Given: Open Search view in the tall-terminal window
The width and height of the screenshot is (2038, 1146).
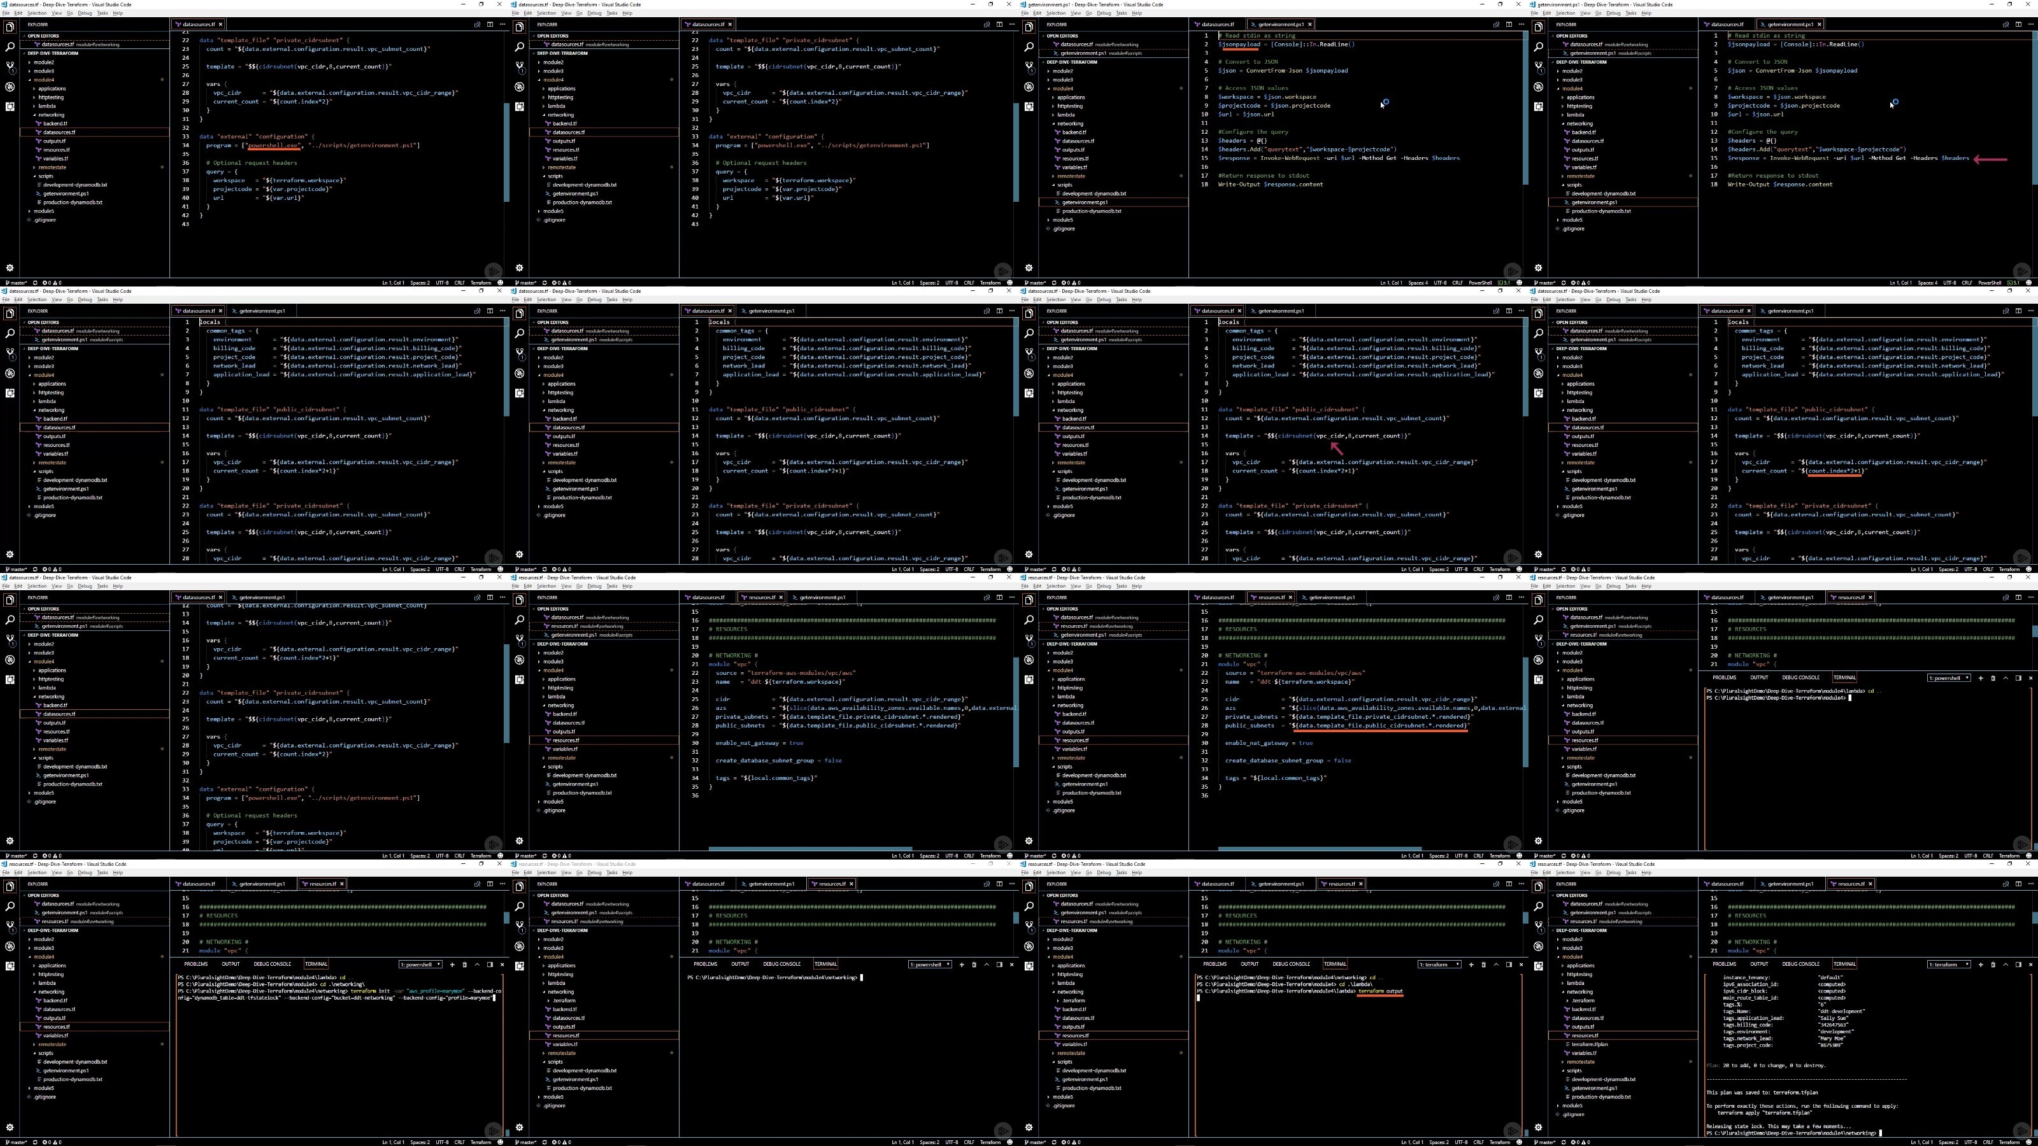Looking at the screenshot, I should coord(1538,620).
